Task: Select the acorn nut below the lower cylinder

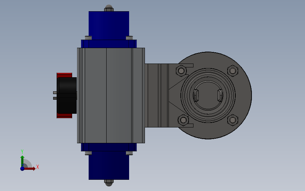Action: pos(109,183)
